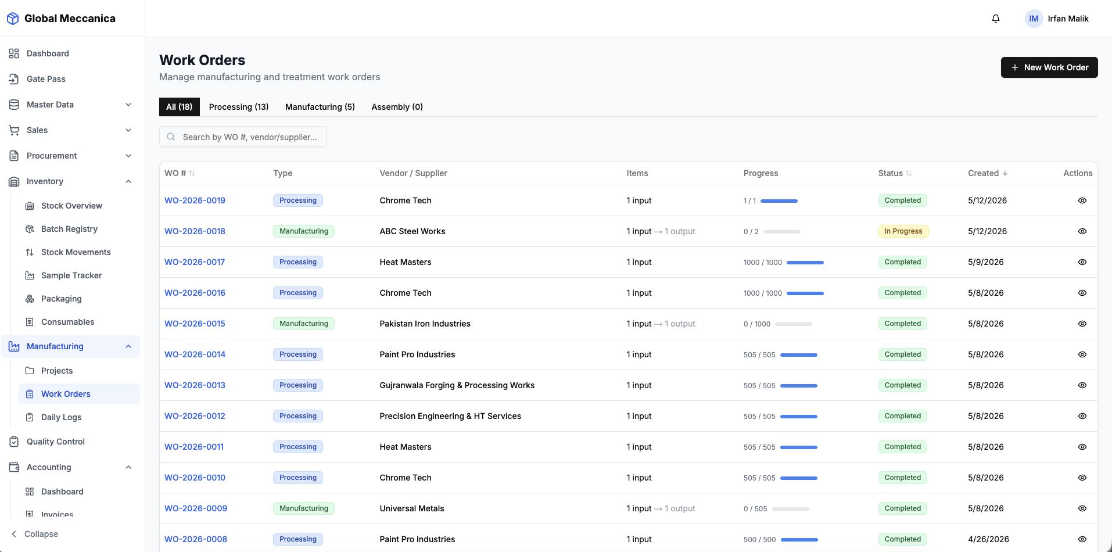Click progress bar for WO-2026-0019
1112x552 pixels.
click(x=779, y=201)
